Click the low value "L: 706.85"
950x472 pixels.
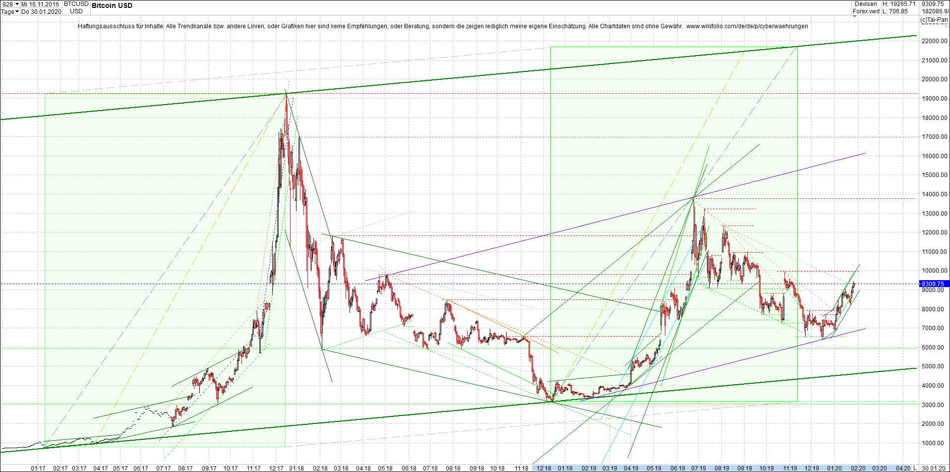tap(896, 11)
